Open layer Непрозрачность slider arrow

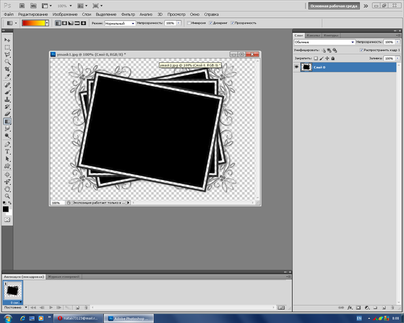pos(398,42)
